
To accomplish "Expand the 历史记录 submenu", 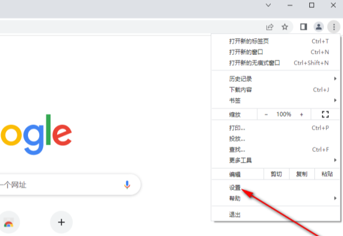I will (x=276, y=78).
